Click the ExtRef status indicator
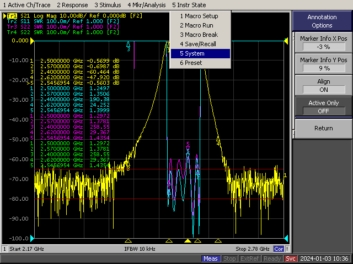The image size is (353, 264). click(250, 258)
